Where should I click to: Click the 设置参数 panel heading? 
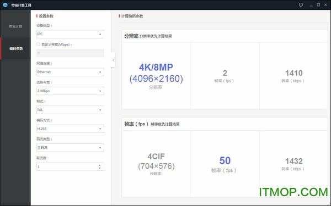click(46, 16)
